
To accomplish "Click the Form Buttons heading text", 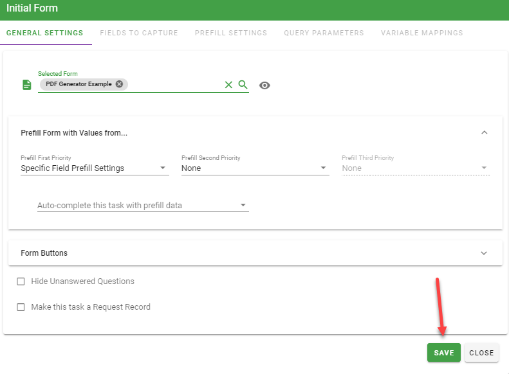I will pyautogui.click(x=44, y=253).
